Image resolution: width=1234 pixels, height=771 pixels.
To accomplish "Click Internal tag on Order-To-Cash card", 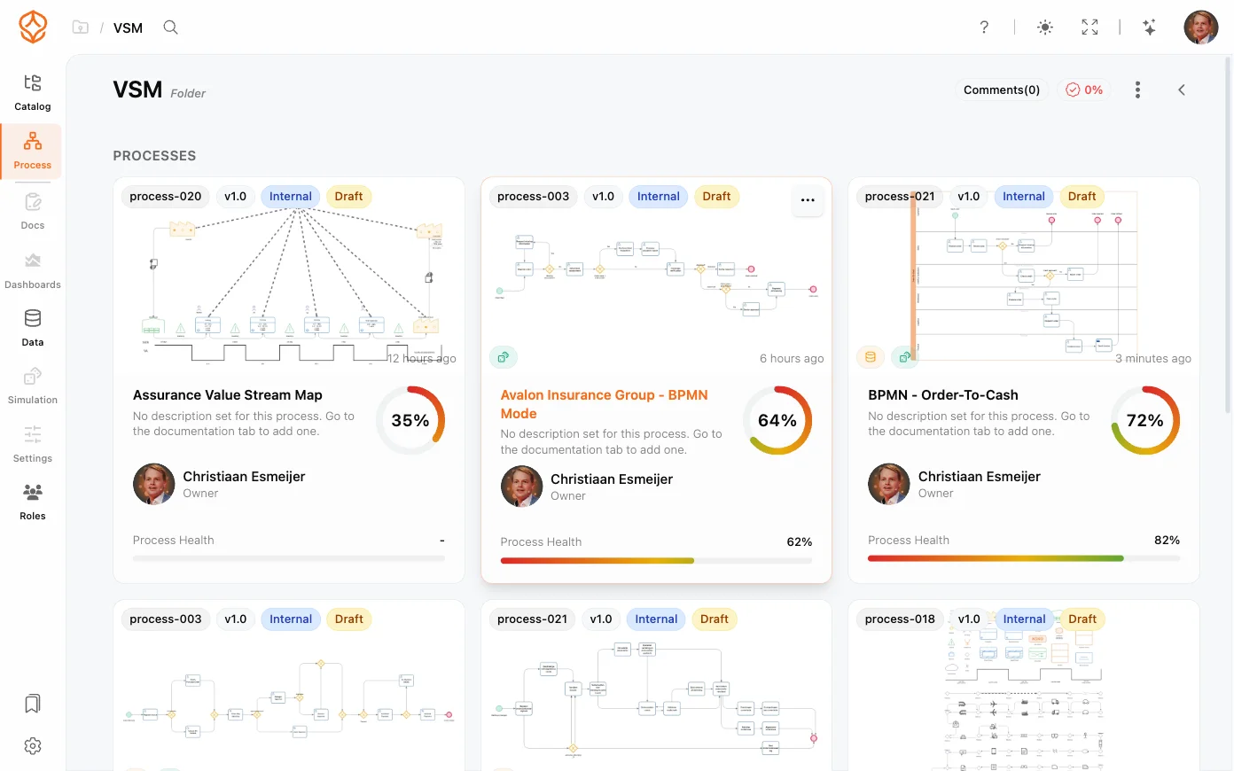I will coord(1024,197).
